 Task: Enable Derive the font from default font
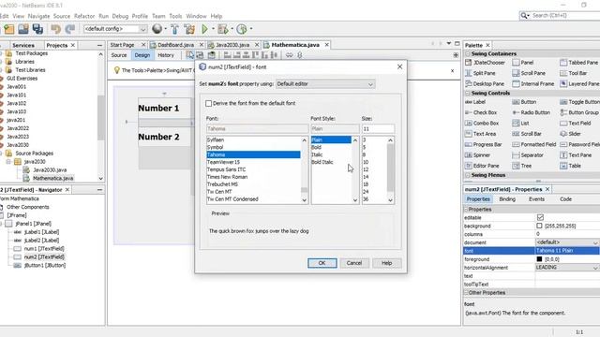[x=208, y=103]
